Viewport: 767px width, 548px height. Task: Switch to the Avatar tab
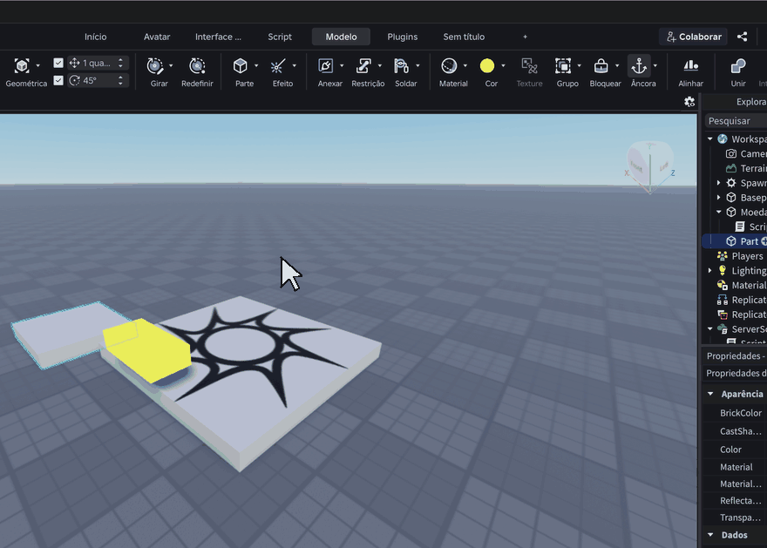coord(157,37)
